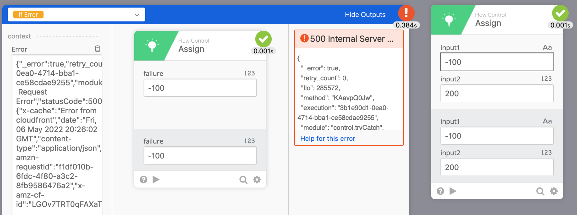Viewport: 577px width, 215px height.
Task: Click the top failure input field
Action: (x=200, y=88)
